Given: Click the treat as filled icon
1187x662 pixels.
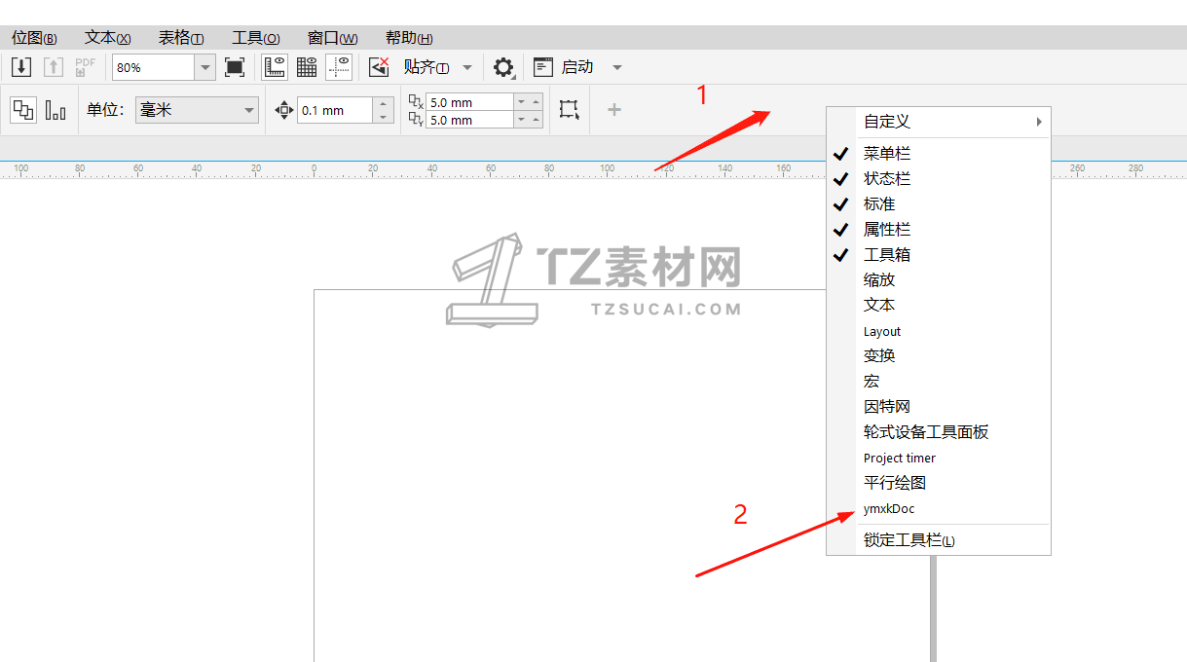Looking at the screenshot, I should point(569,109).
